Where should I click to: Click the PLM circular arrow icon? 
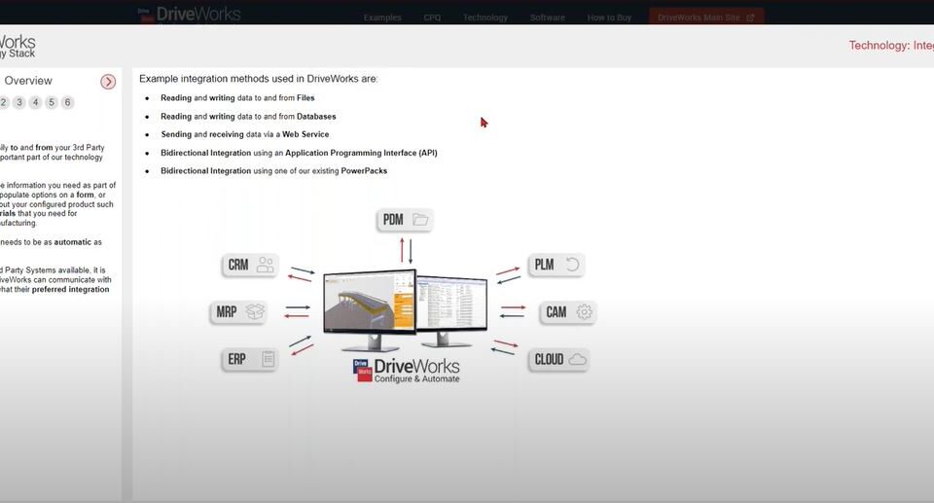point(573,265)
